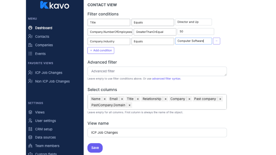The image size is (276, 155).
Task: Open User settings in sidebar
Action: click(45, 121)
